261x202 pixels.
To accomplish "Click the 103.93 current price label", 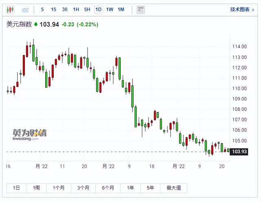I will tap(239, 152).
